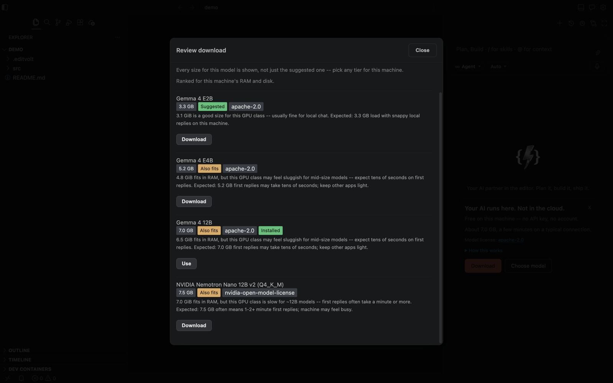Image resolution: width=613 pixels, height=383 pixels.
Task: Download Gemma 4 E4B model
Action: (194, 201)
